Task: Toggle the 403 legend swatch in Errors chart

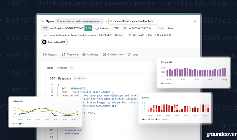Action: point(150,119)
